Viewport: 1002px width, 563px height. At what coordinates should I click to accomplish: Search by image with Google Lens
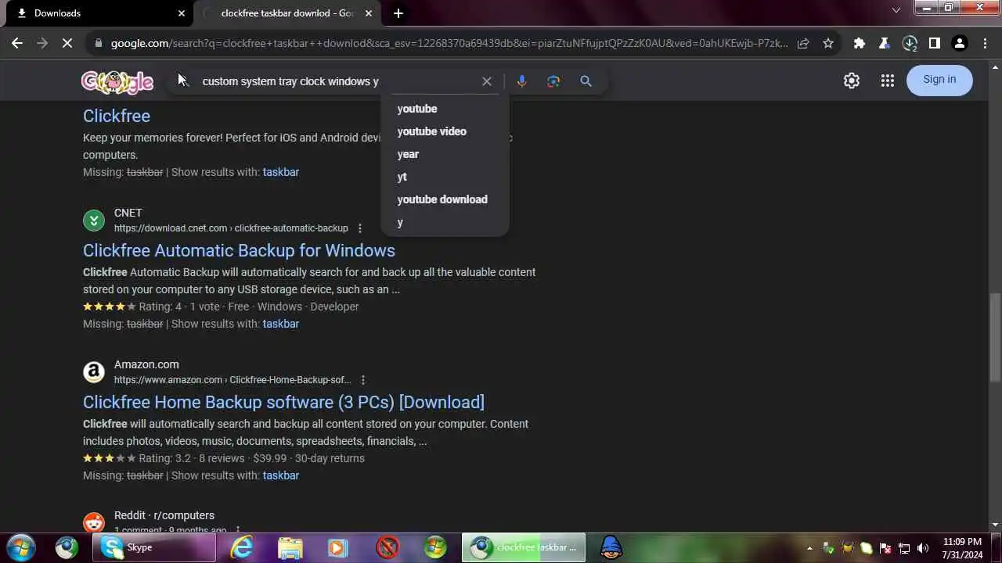tap(553, 81)
